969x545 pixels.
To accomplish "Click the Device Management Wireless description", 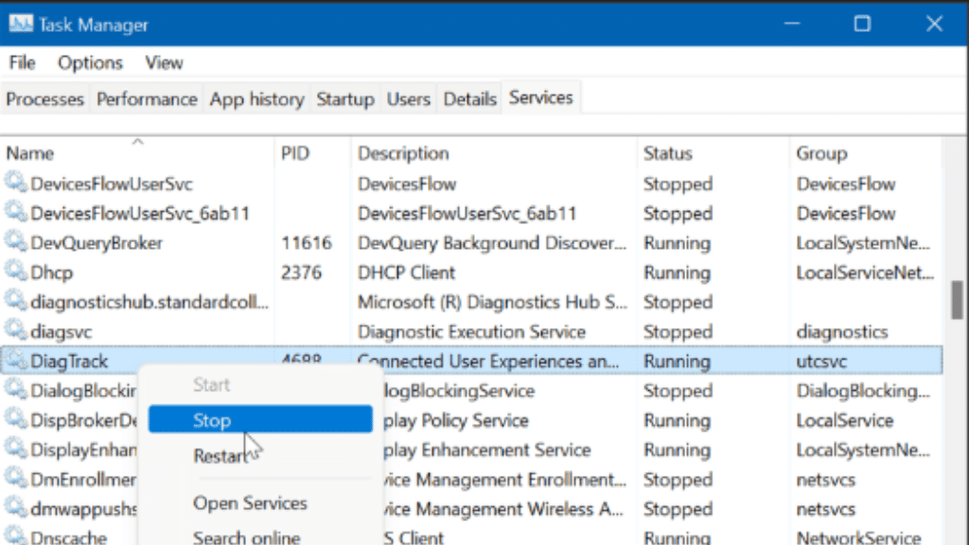I will [503, 509].
